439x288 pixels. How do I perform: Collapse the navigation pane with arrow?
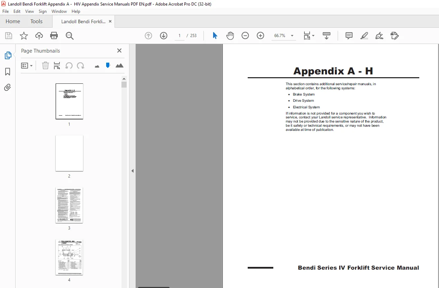[x=132, y=171]
